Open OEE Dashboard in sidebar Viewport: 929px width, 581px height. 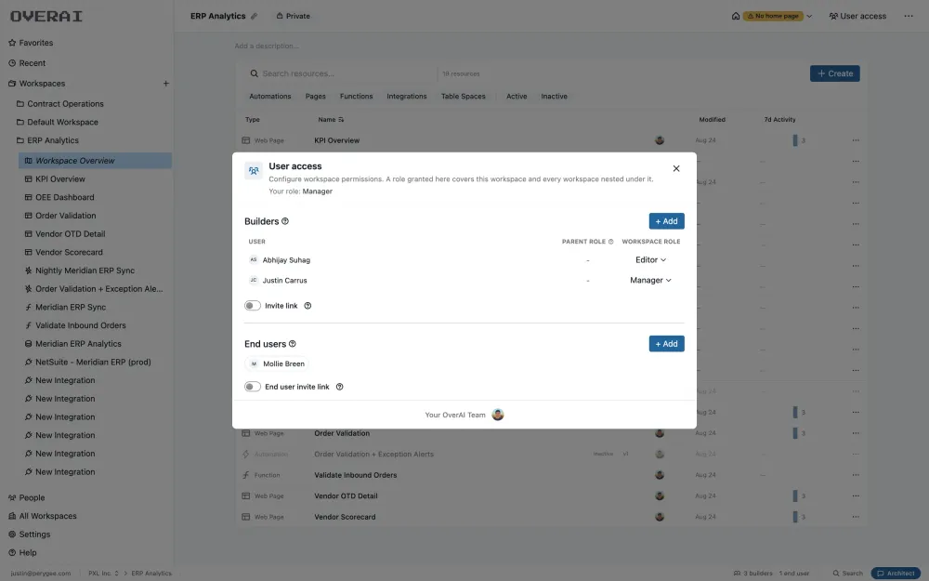point(65,197)
